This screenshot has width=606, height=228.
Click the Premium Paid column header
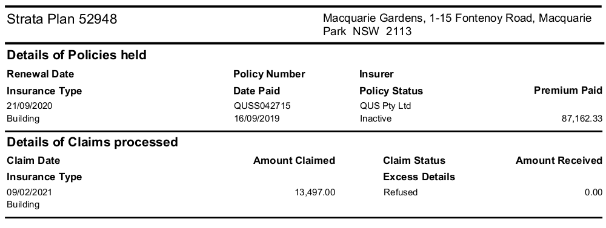(x=568, y=90)
